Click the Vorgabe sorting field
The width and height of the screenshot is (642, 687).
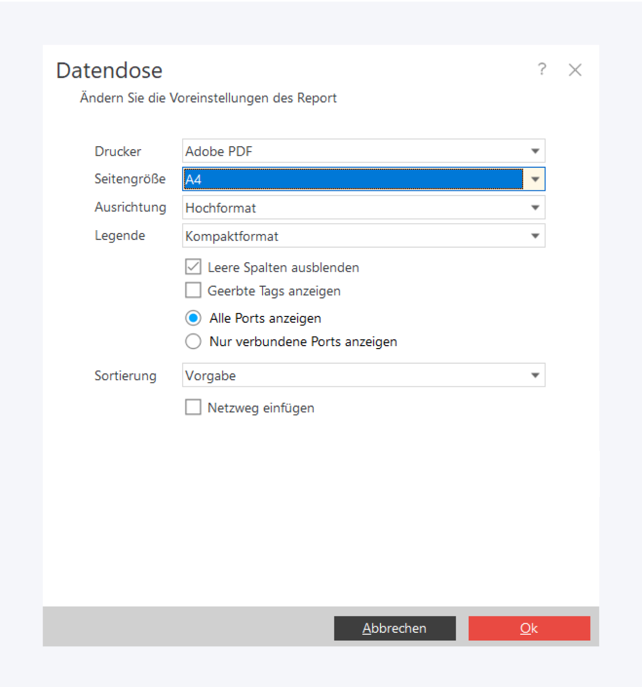coord(354,375)
